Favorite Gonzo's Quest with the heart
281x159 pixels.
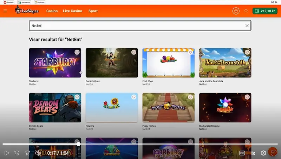134,52
